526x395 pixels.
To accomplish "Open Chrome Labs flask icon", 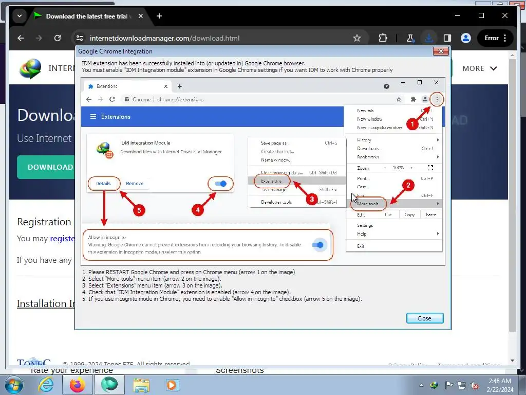I will [x=410, y=38].
